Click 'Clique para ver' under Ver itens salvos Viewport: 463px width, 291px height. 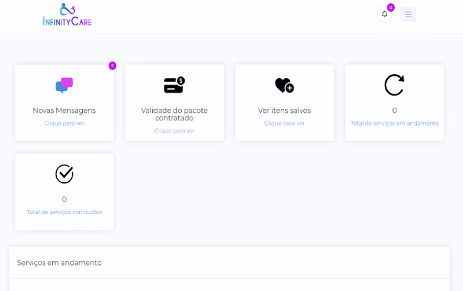[x=284, y=123]
